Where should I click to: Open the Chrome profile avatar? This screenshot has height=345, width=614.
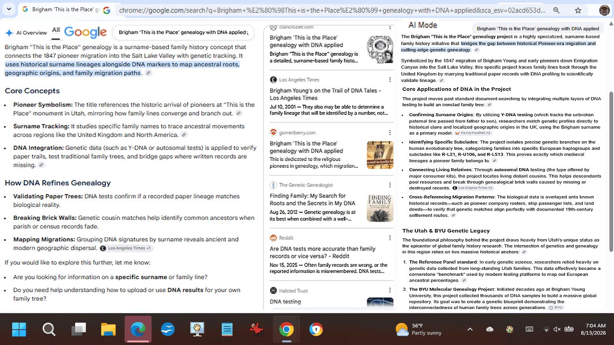pos(604,10)
